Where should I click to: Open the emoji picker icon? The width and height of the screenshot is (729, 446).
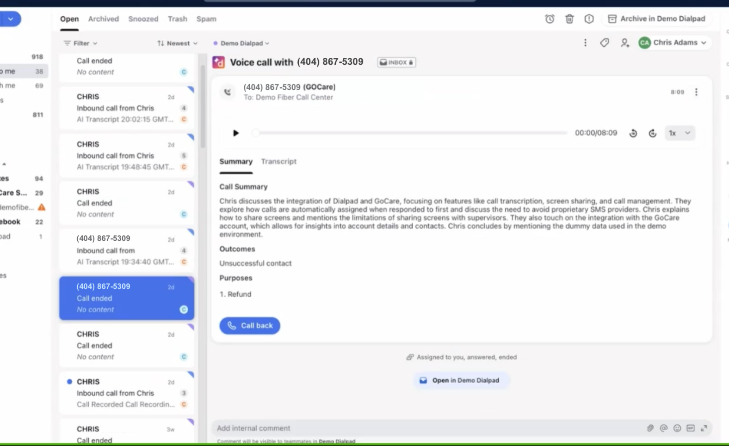[677, 428]
